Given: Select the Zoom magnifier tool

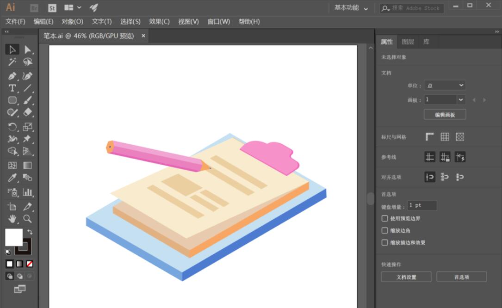Looking at the screenshot, I should (28, 219).
